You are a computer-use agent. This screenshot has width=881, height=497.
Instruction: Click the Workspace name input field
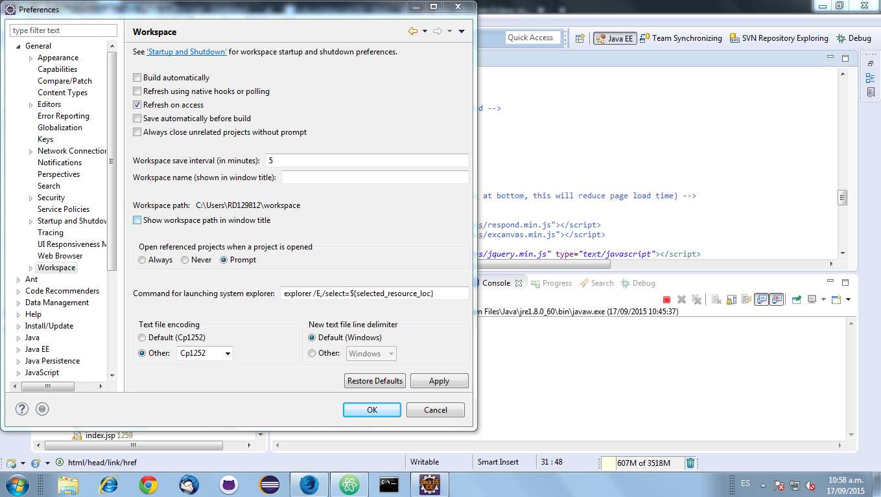click(x=375, y=178)
